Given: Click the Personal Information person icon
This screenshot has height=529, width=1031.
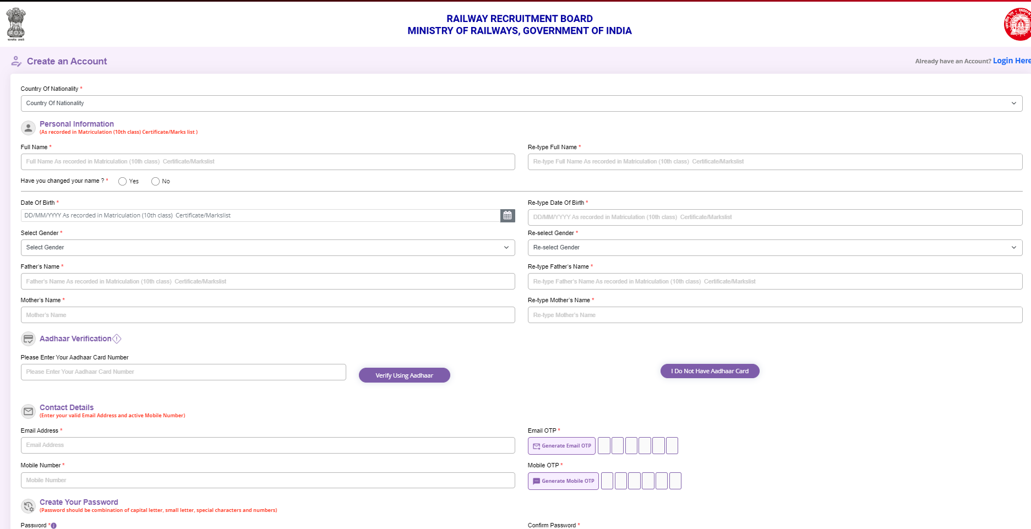Looking at the screenshot, I should coord(28,128).
